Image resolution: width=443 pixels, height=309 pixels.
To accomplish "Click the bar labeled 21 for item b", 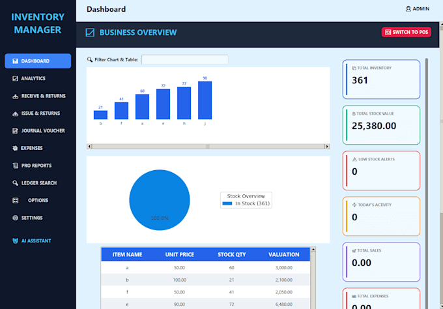I will [100, 115].
